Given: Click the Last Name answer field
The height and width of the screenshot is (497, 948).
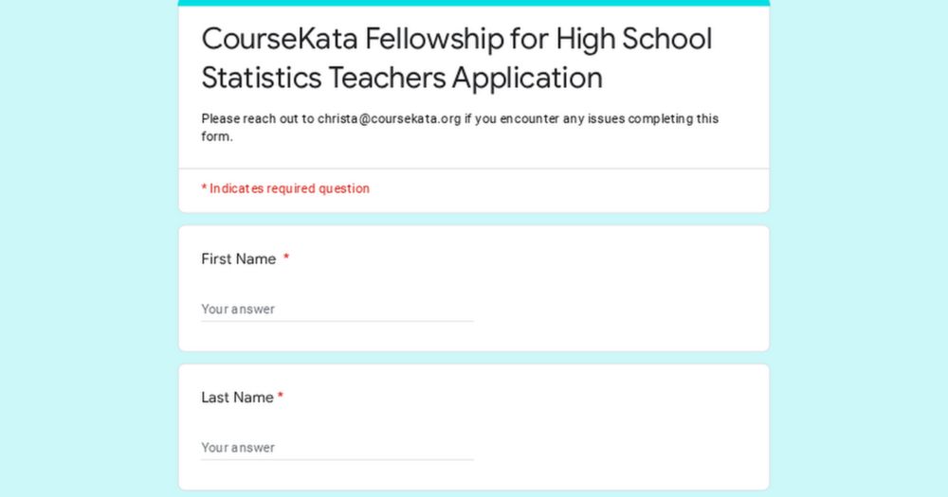Looking at the screenshot, I should point(337,448).
